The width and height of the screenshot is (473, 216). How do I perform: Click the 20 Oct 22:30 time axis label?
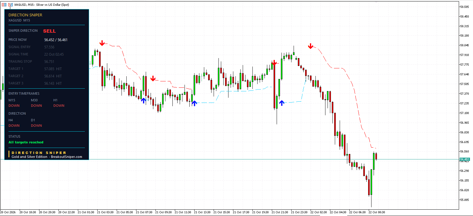pyautogui.click(x=66, y=212)
